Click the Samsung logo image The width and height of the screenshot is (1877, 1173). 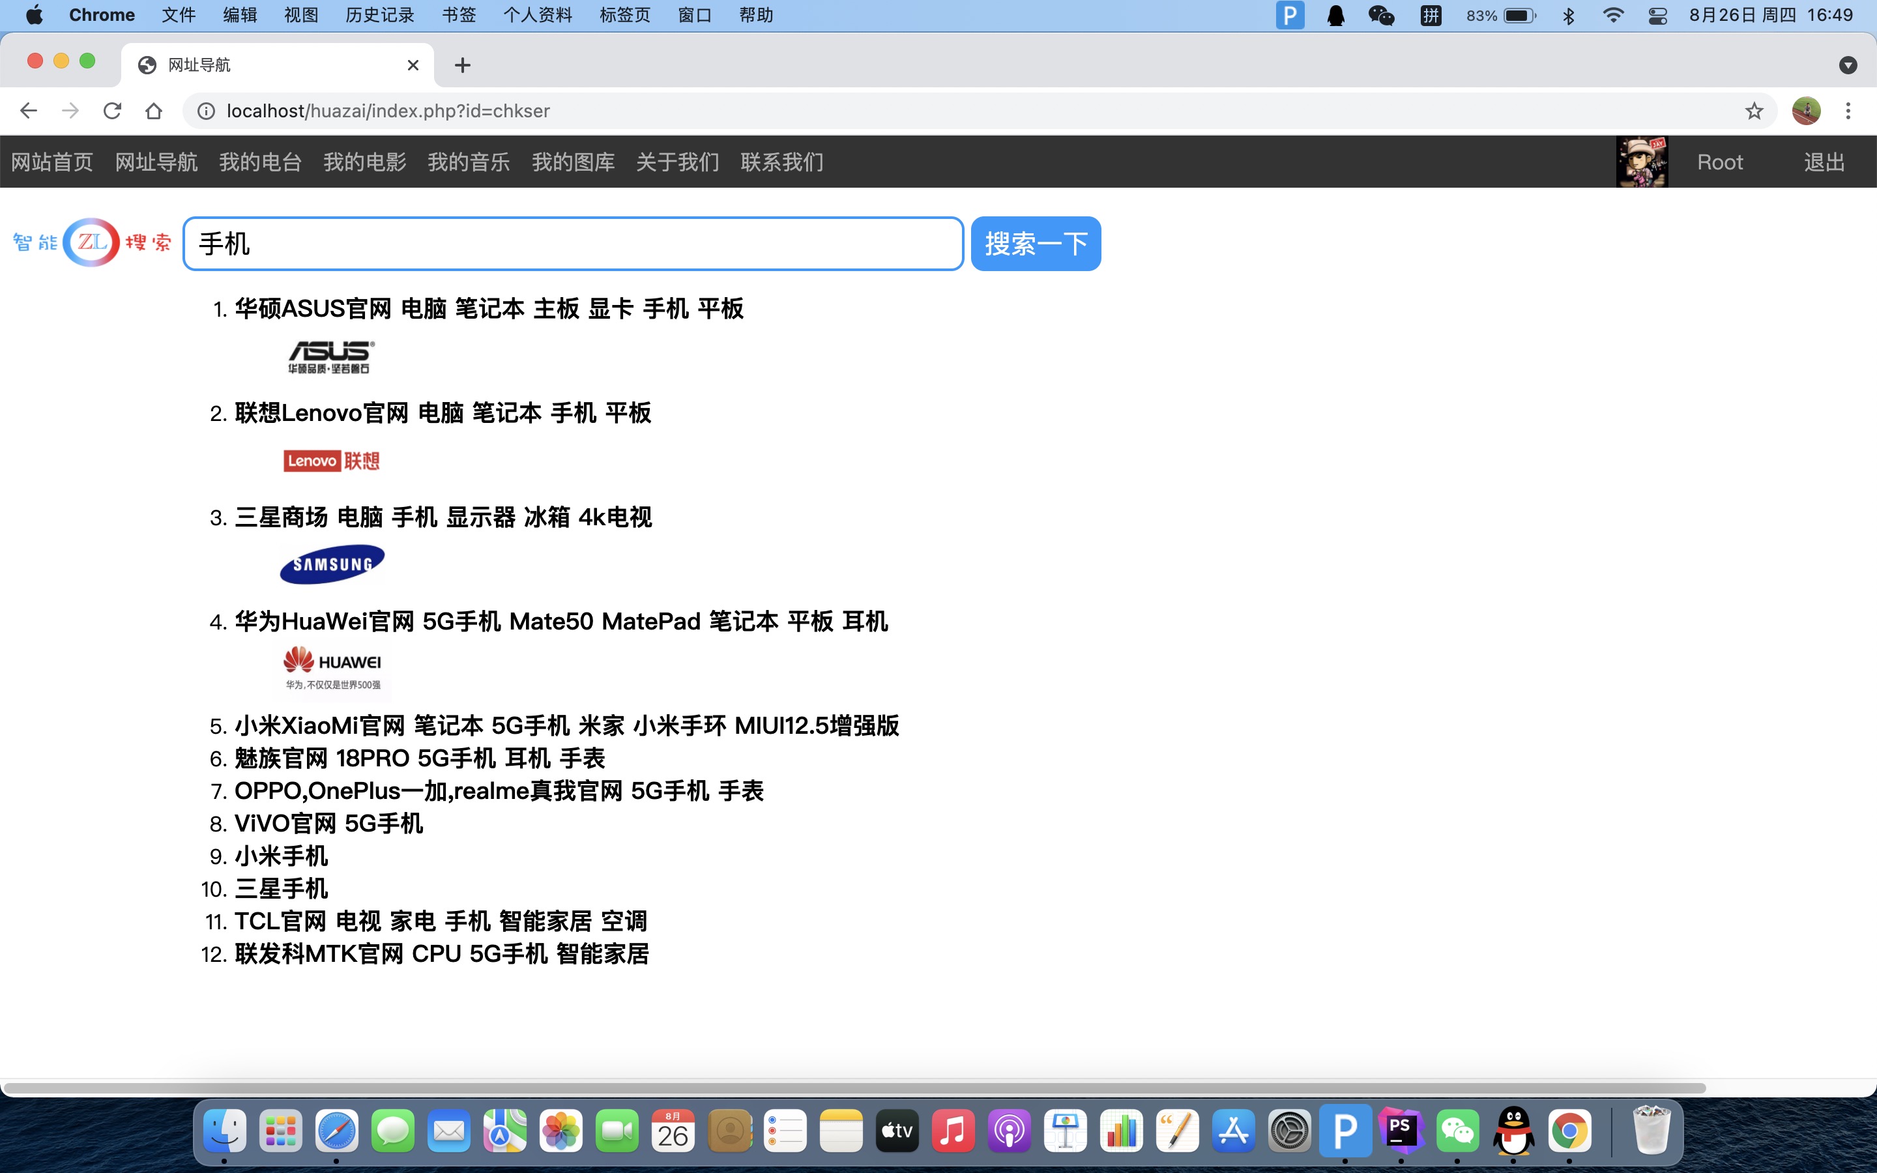332,564
